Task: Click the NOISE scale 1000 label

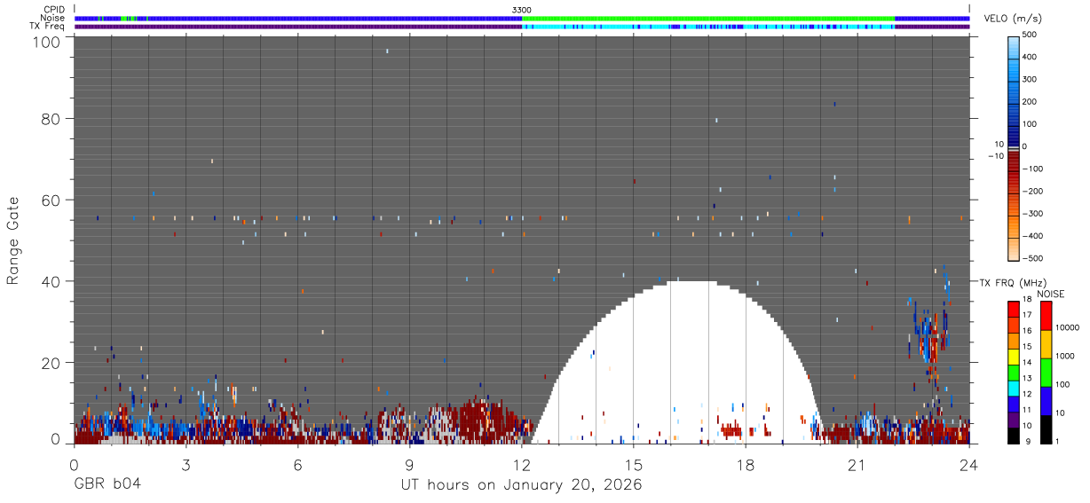Action: [x=1065, y=355]
